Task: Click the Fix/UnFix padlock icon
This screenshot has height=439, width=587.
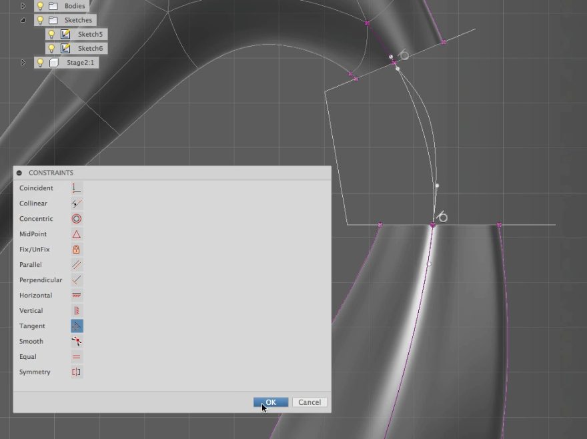Action: (76, 249)
